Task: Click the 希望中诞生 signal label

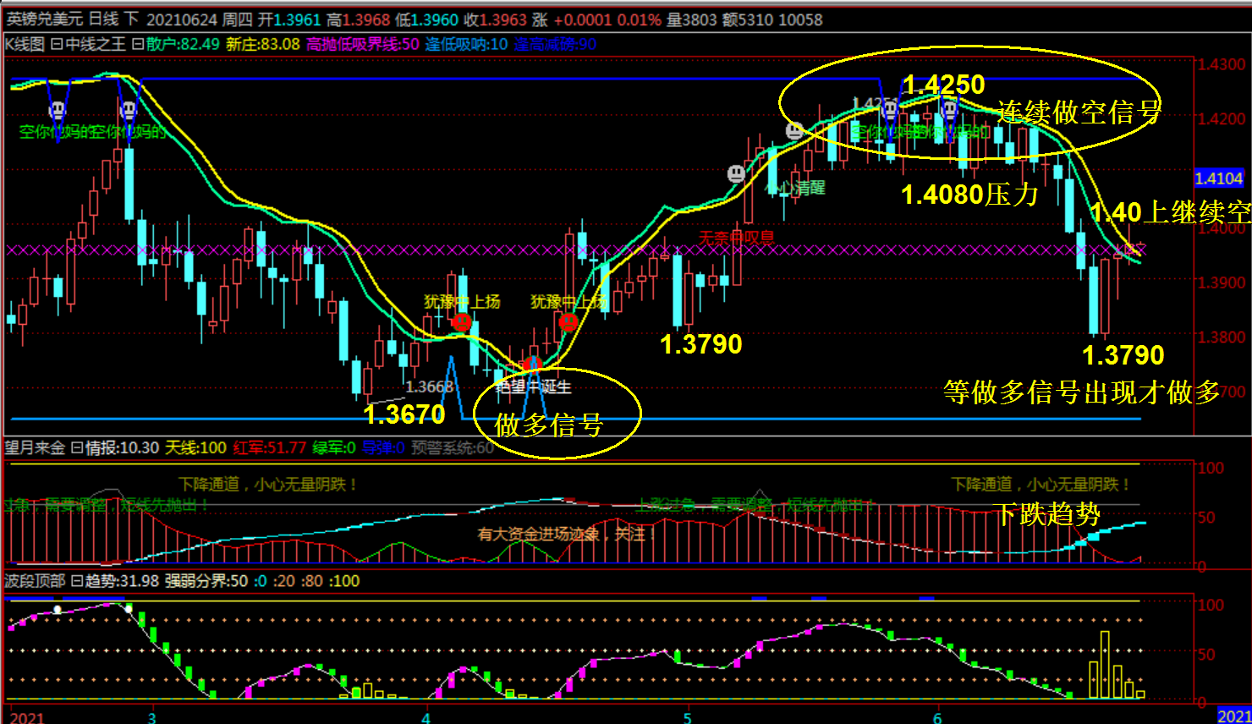Action: [534, 387]
